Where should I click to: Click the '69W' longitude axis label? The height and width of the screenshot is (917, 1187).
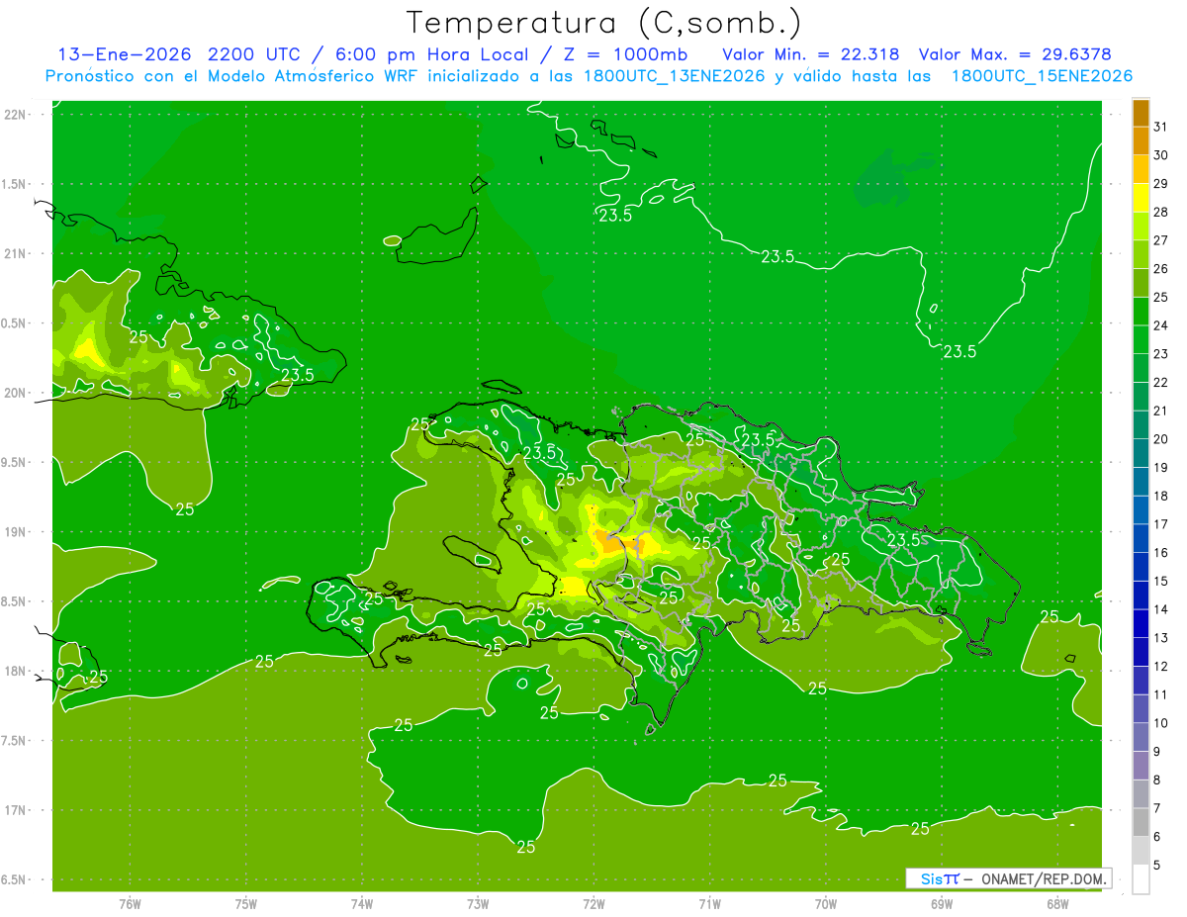[x=942, y=903]
